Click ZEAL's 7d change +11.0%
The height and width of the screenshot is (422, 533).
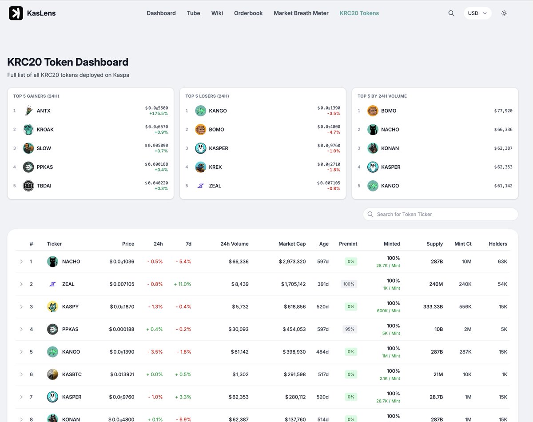click(183, 284)
